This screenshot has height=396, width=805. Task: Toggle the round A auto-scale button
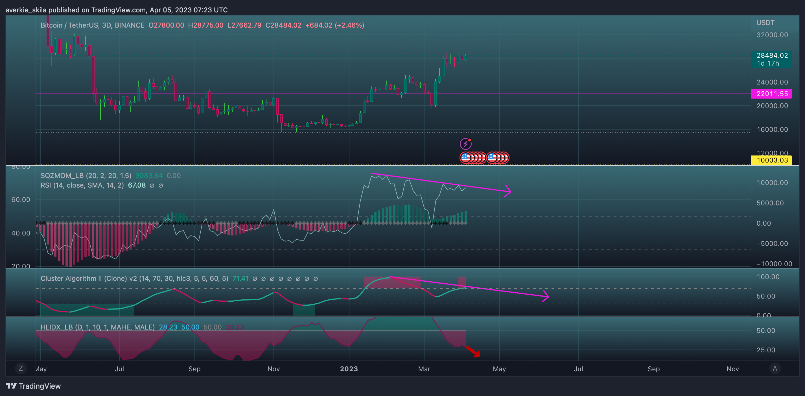point(775,368)
